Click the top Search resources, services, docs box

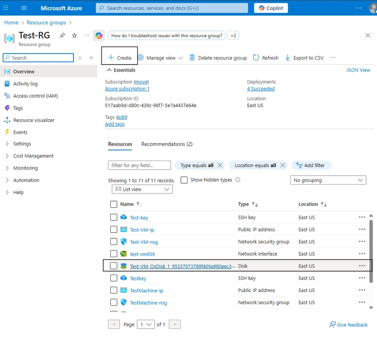click(172, 8)
